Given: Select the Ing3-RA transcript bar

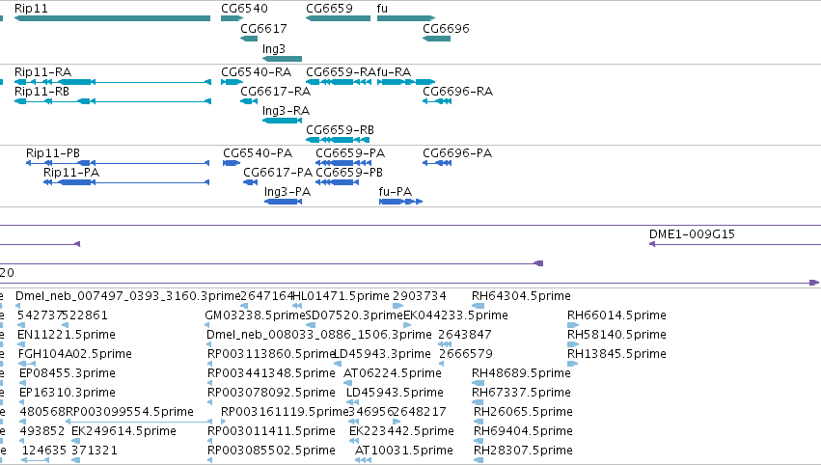Looking at the screenshot, I should 283,121.
